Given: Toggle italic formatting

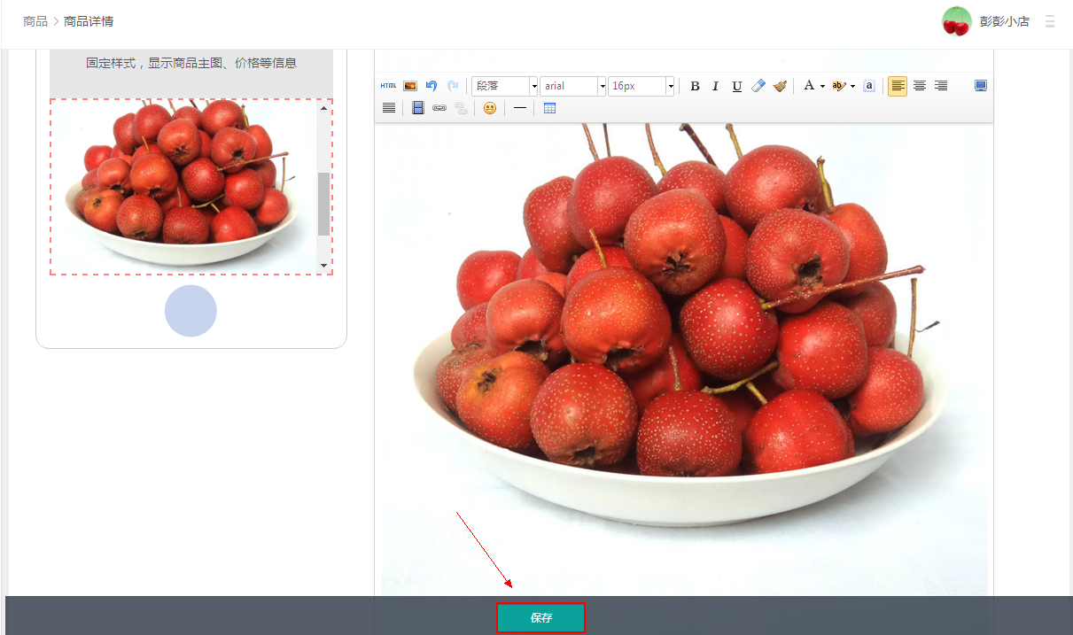Looking at the screenshot, I should click(x=716, y=86).
